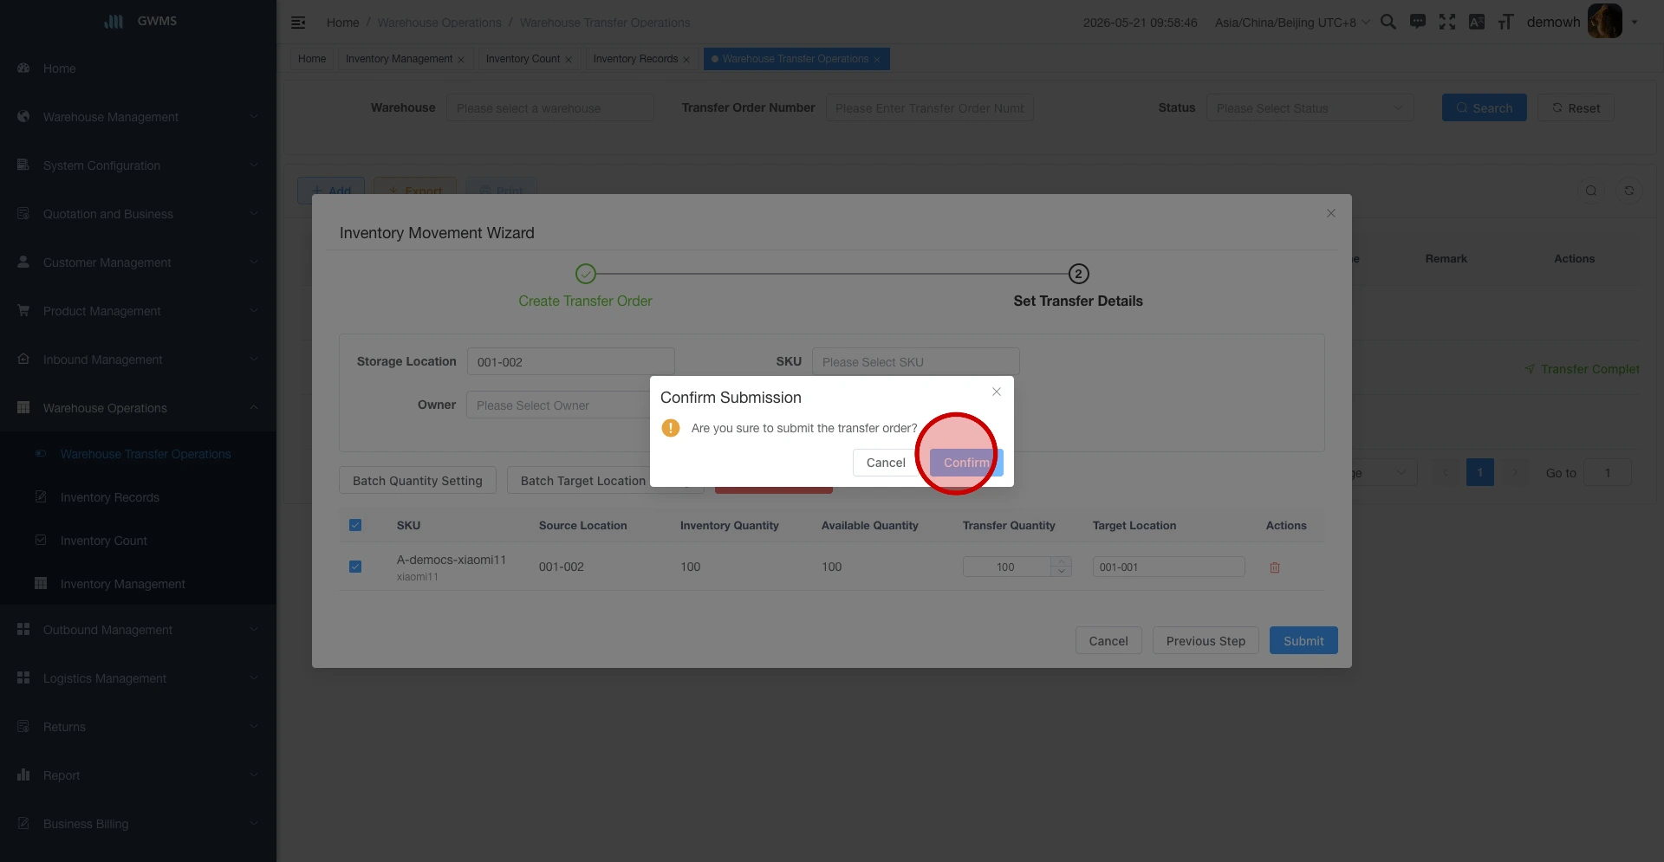1664x862 pixels.
Task: Switch to the Home page tab
Action: coord(312,59)
